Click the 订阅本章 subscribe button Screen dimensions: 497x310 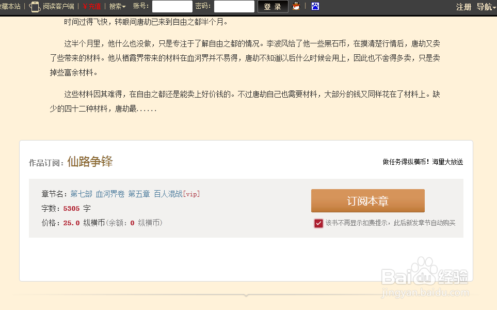click(367, 200)
